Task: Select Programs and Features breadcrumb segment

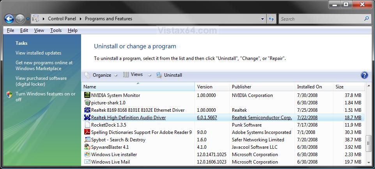Action: (109, 19)
